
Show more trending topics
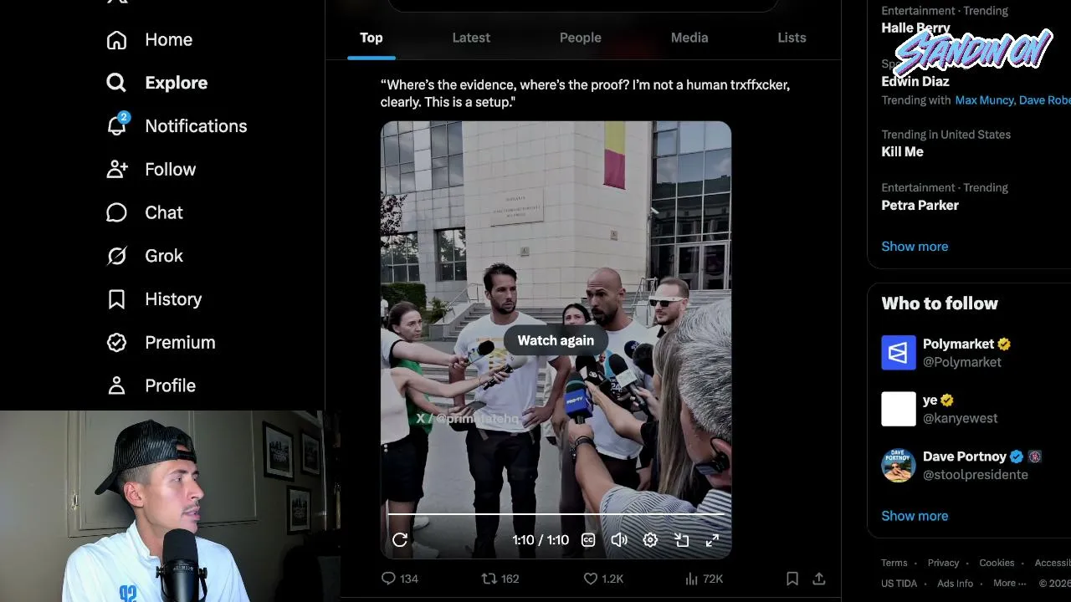pyautogui.click(x=915, y=247)
